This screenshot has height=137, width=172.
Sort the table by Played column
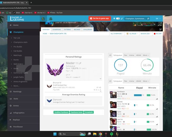click(x=139, y=88)
